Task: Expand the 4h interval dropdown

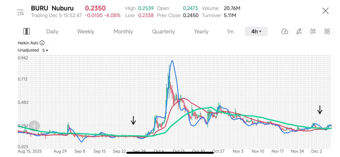Action: tap(256, 31)
